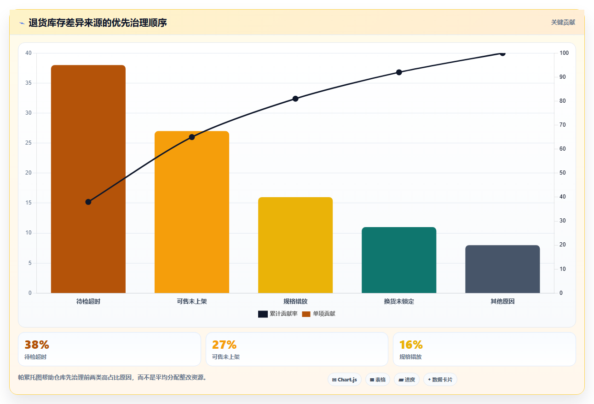
Task: Click the footnote text about 帕累托图
Action: (114, 378)
